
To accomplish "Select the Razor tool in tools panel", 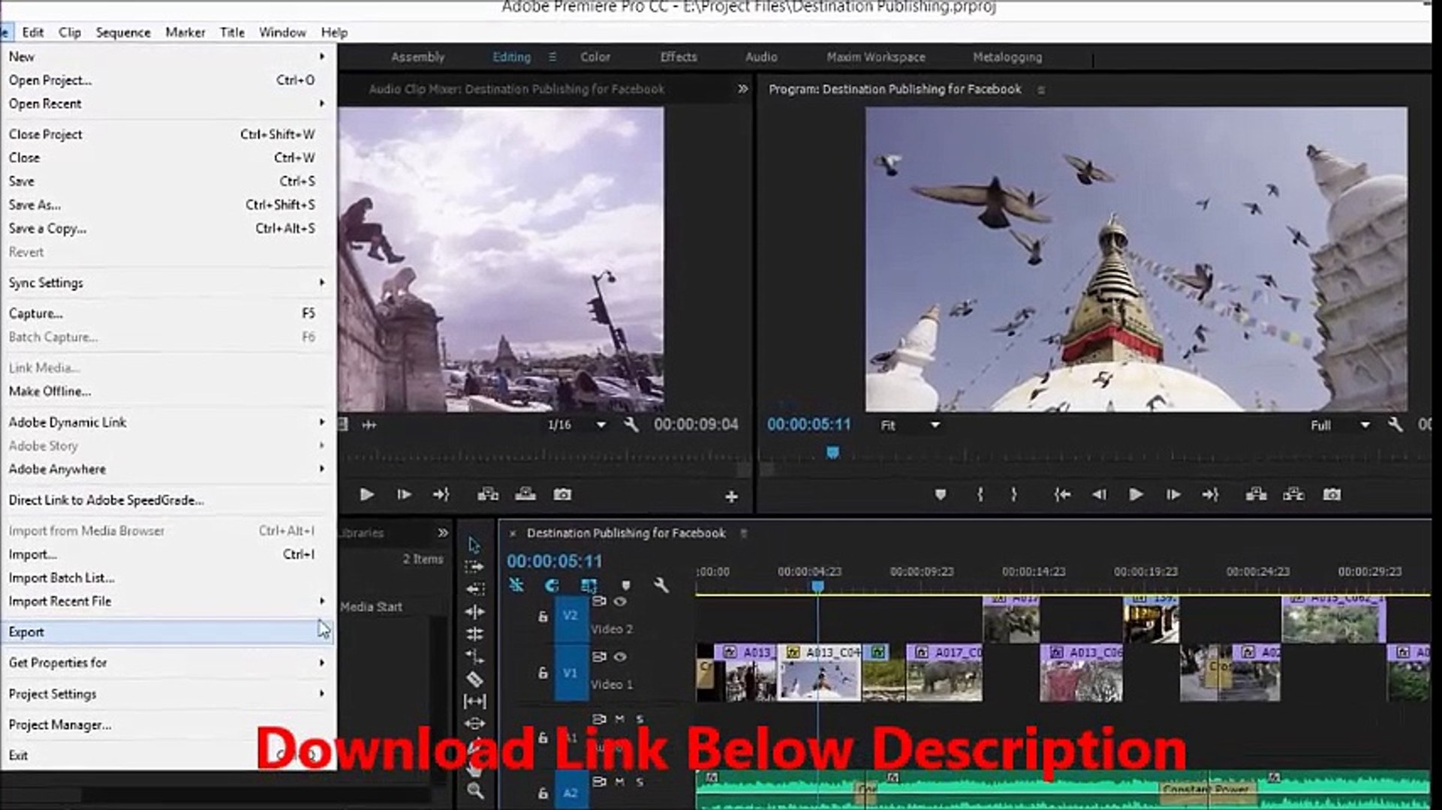I will [474, 679].
